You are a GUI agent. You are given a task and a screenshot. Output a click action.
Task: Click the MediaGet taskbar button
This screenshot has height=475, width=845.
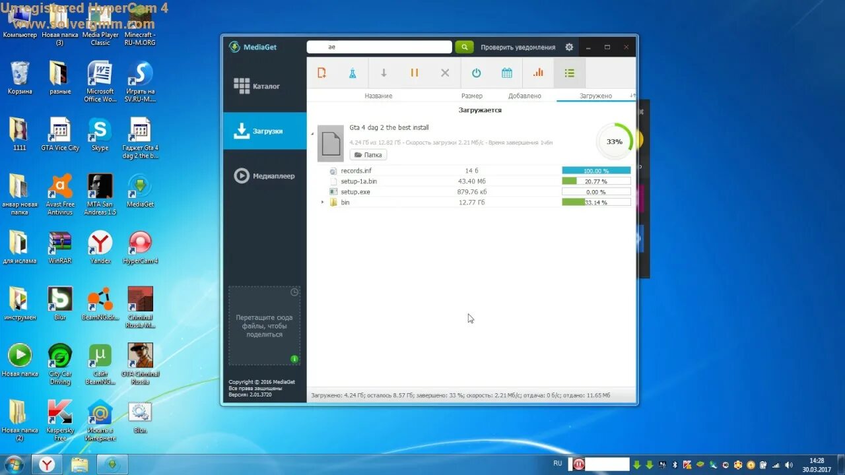[112, 464]
